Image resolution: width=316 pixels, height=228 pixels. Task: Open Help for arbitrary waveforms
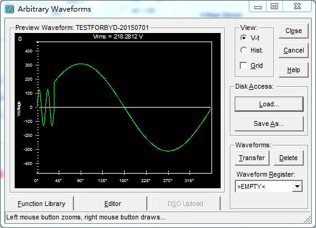click(x=293, y=70)
